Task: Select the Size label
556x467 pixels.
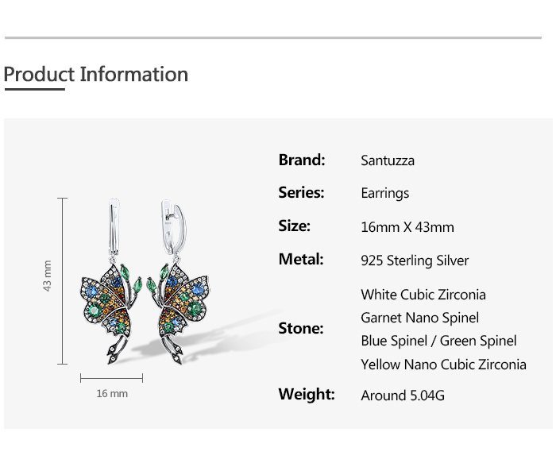Action: [x=294, y=226]
